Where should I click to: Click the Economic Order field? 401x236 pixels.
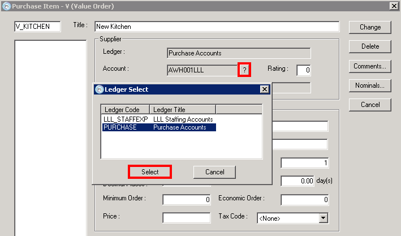coord(305,199)
